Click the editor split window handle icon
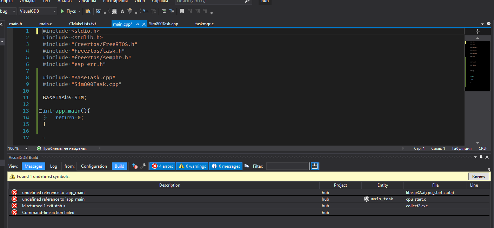The image size is (494, 228). 477,31
